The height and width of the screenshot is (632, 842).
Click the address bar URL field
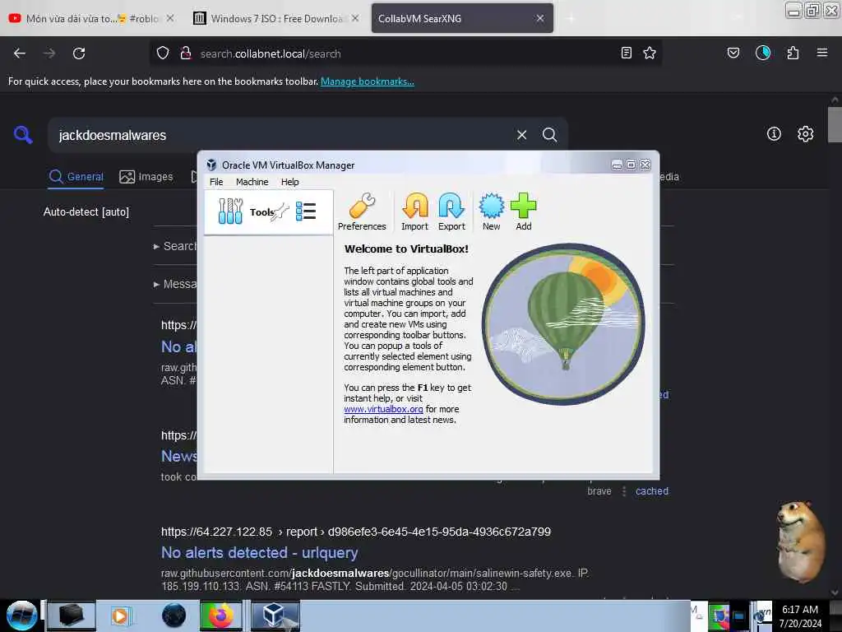point(405,53)
